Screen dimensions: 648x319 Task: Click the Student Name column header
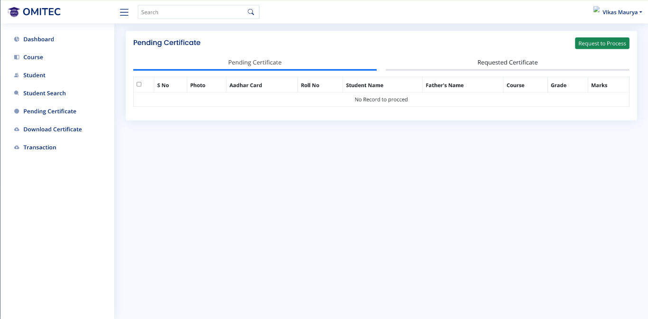[364, 85]
